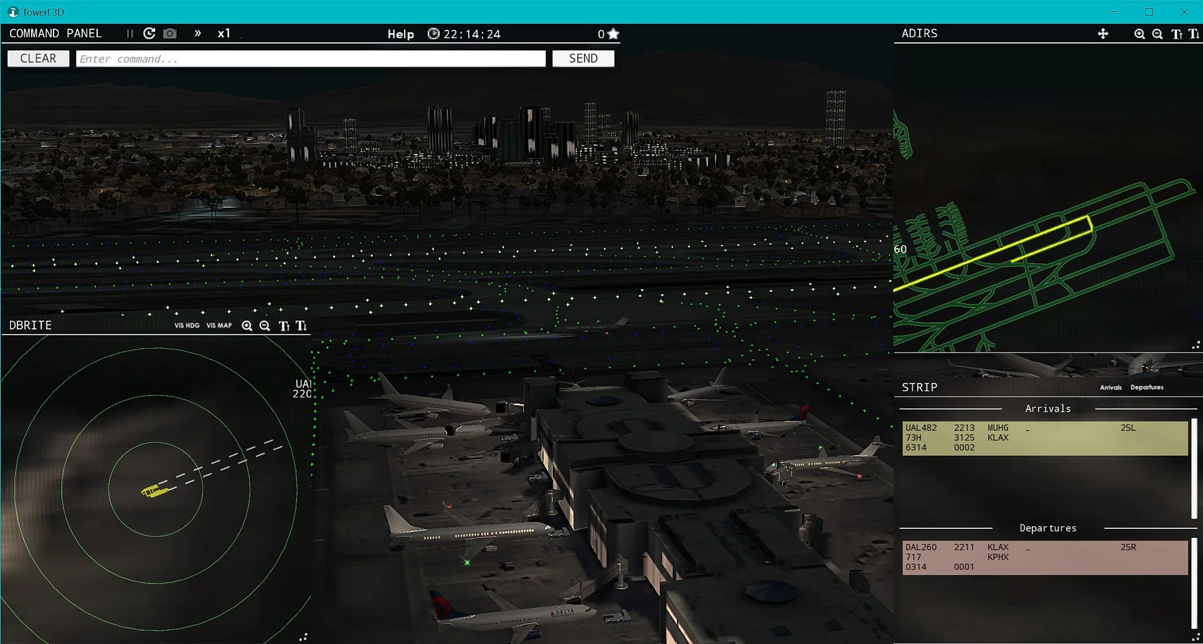The image size is (1203, 644).
Task: Focus the Enter command input field
Action: [x=311, y=59]
